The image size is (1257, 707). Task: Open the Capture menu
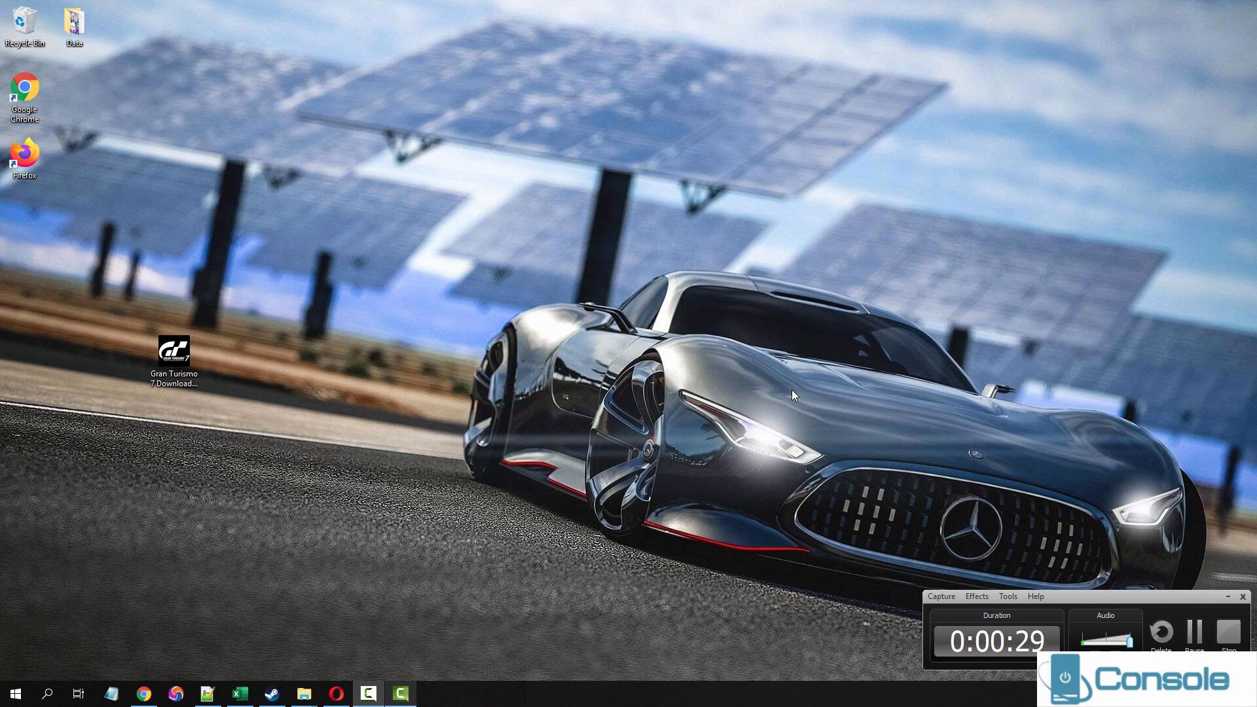[x=941, y=596]
